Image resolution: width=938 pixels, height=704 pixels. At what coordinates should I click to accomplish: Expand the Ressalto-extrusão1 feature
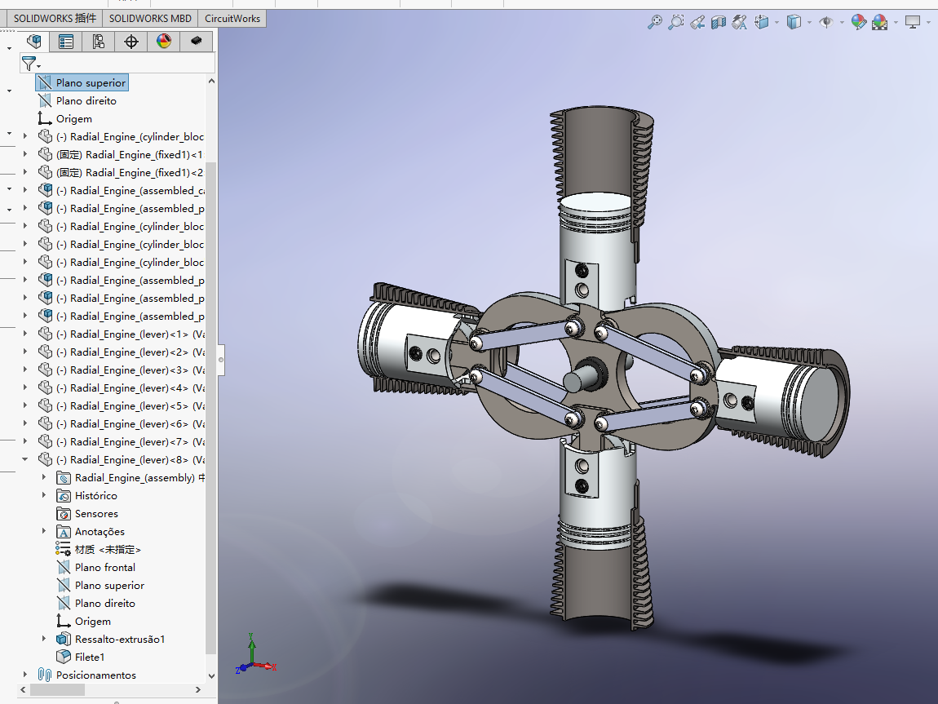(x=44, y=639)
